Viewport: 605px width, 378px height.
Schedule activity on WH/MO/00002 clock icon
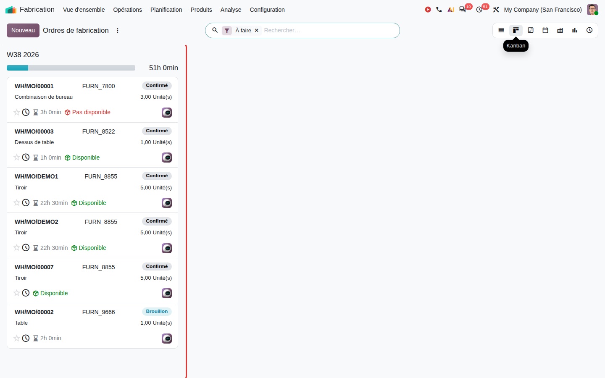click(x=26, y=338)
